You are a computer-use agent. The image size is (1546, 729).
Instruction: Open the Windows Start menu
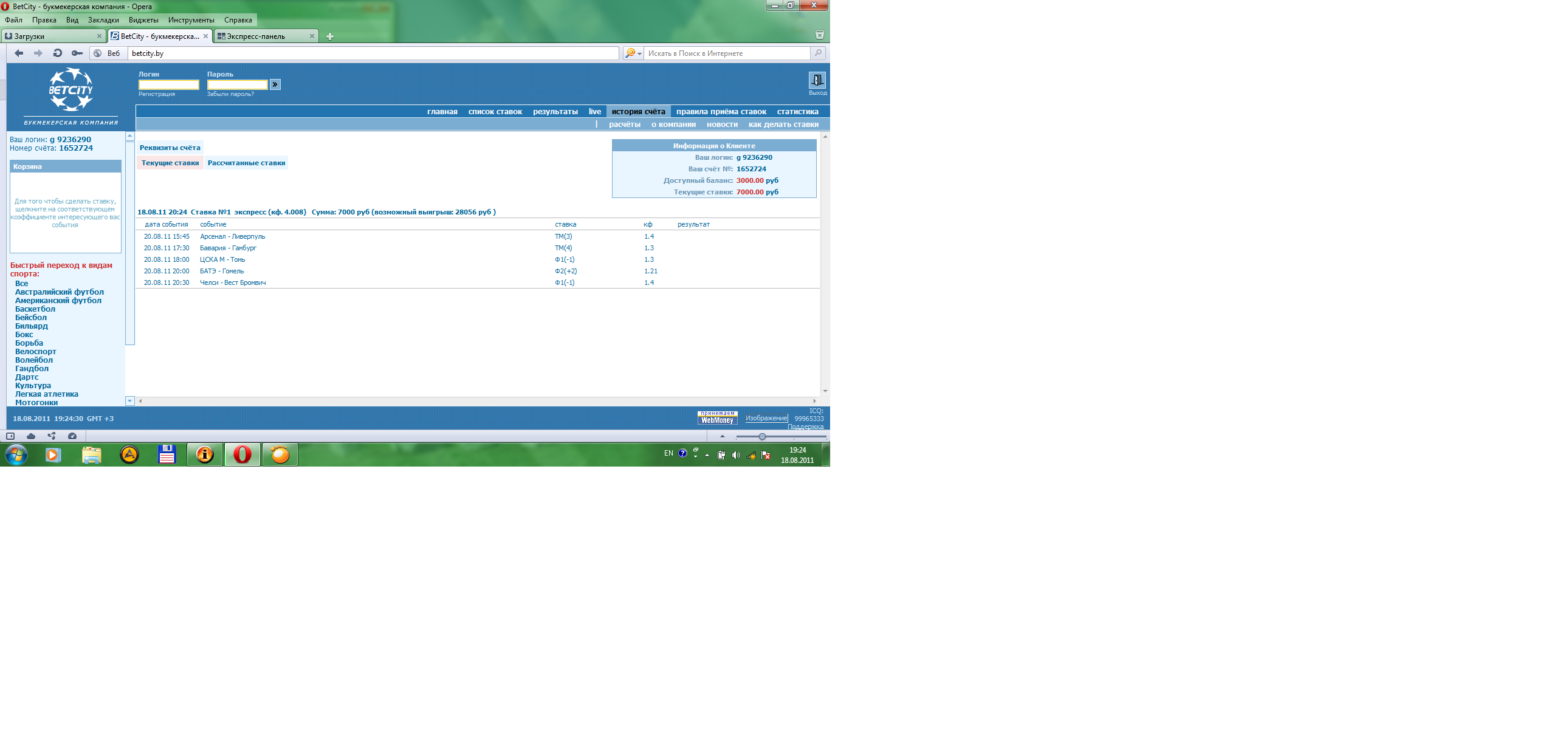[16, 454]
